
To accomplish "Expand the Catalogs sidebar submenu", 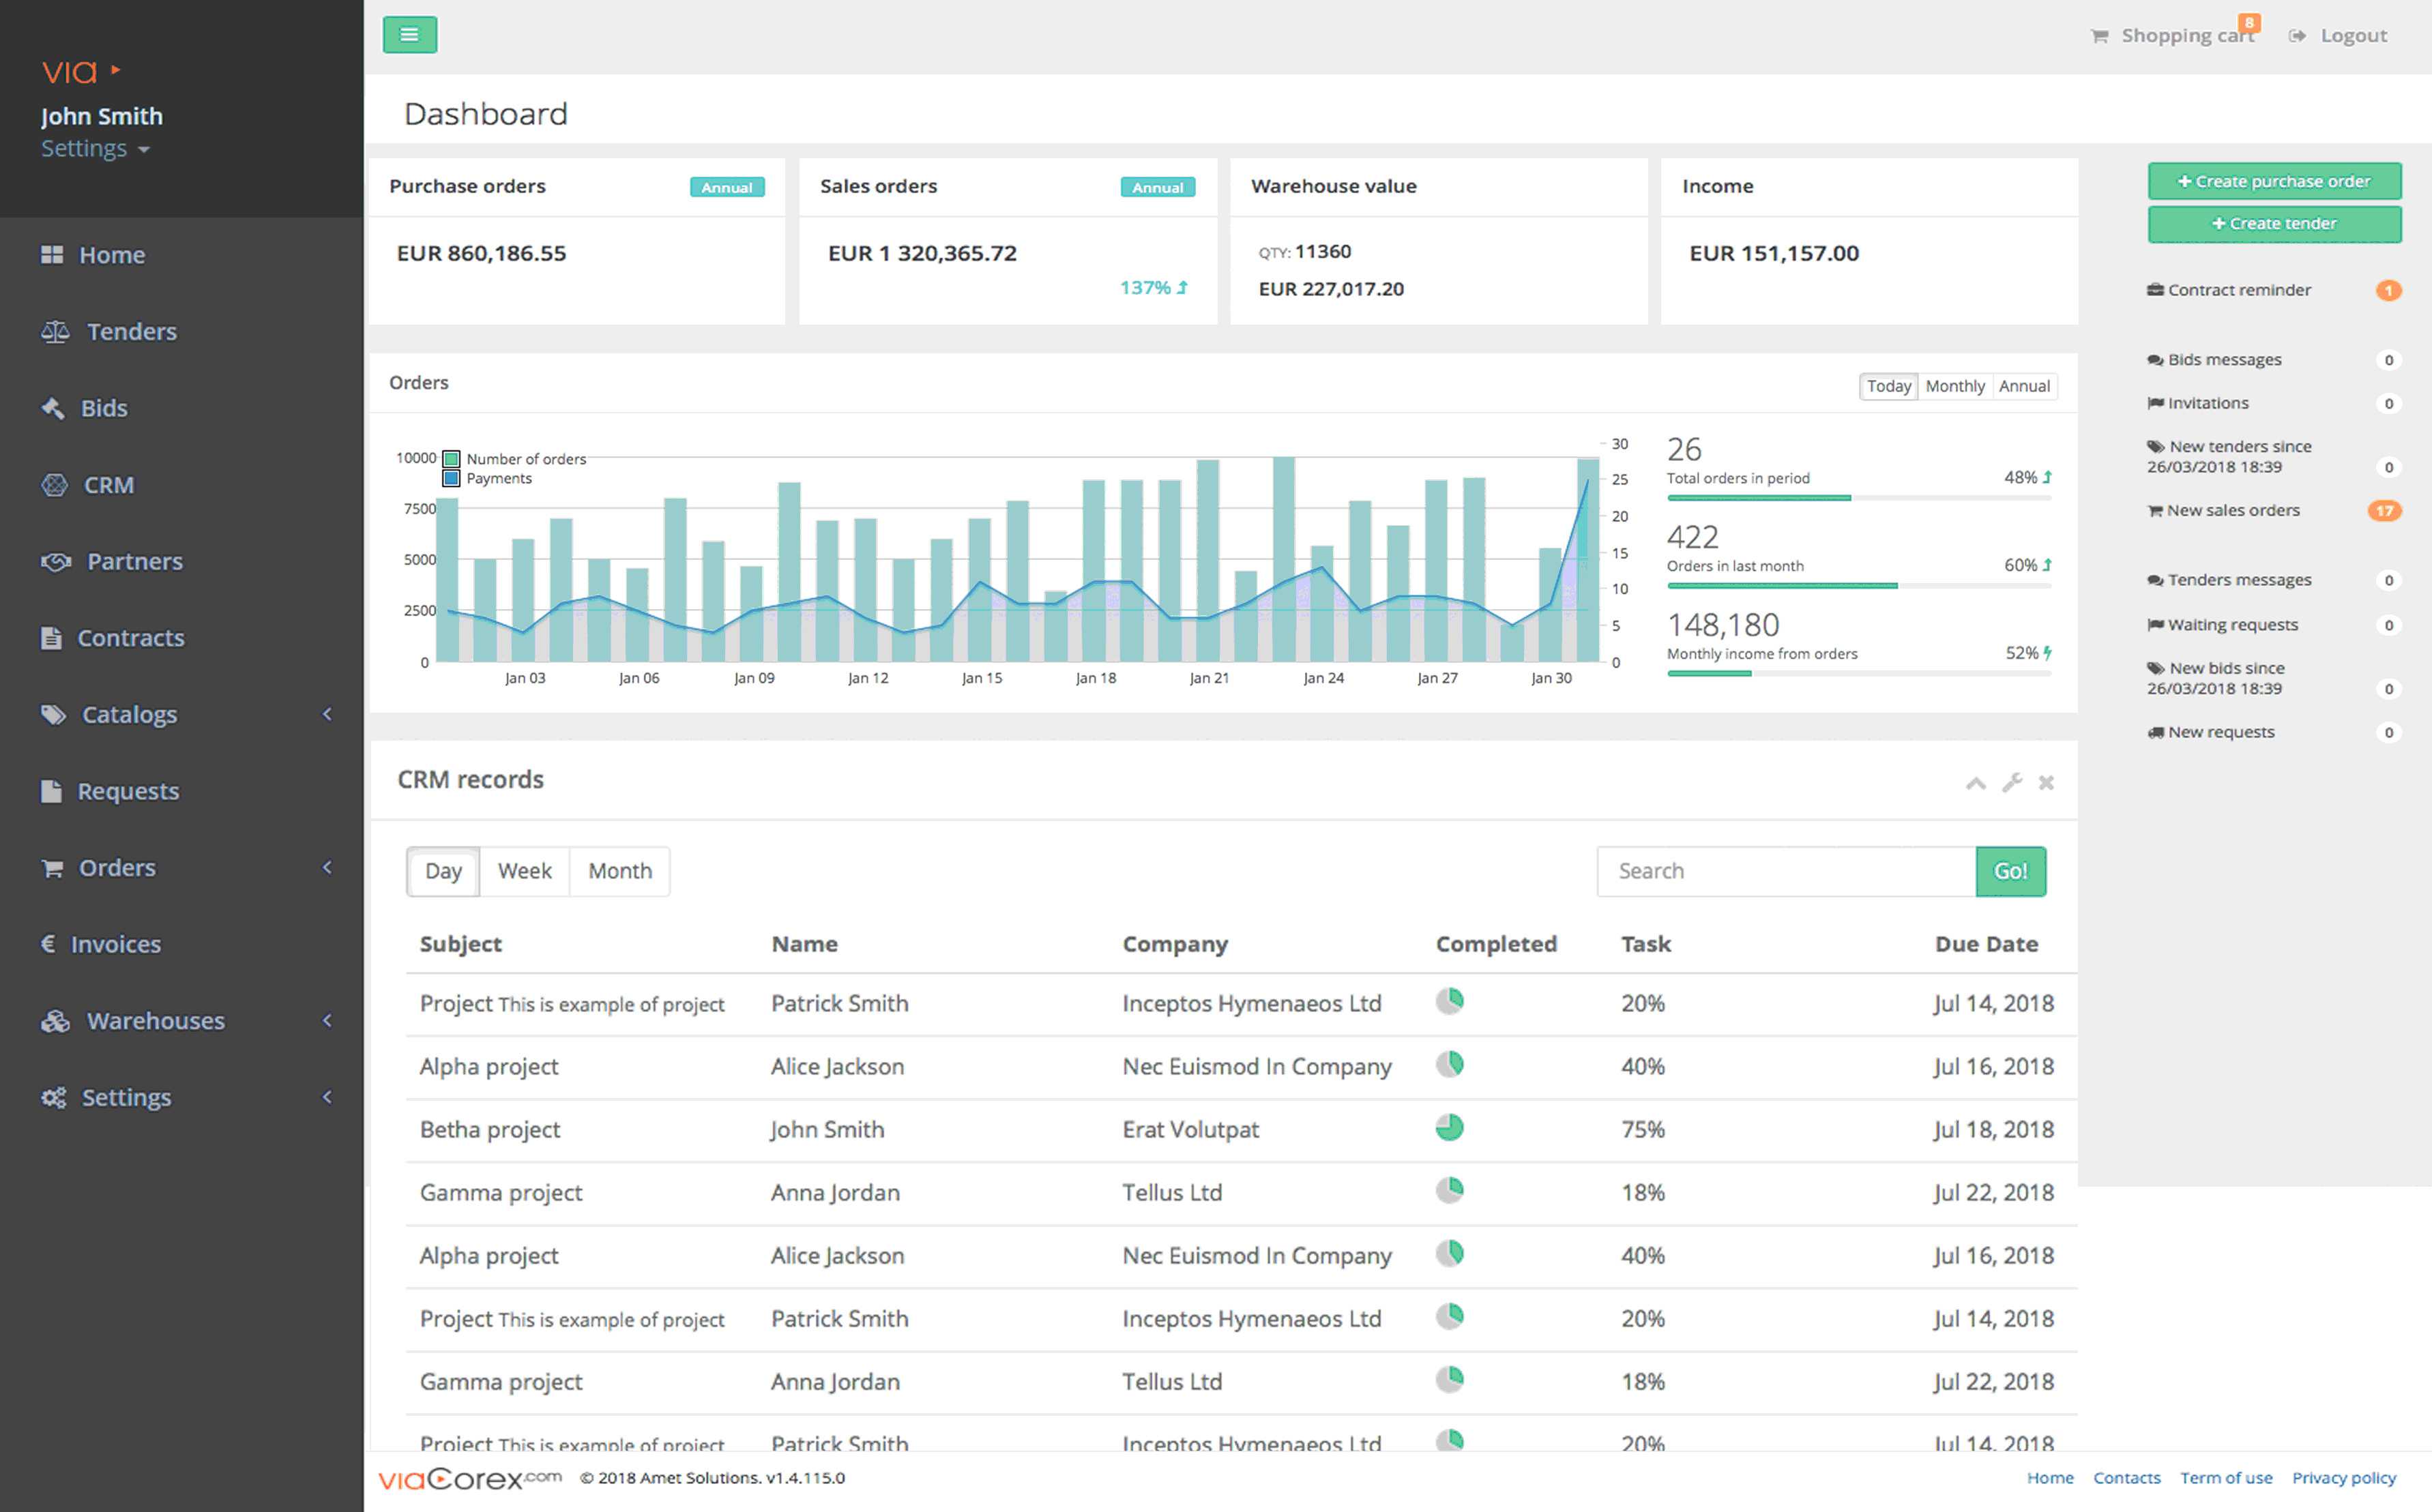I will coord(327,714).
